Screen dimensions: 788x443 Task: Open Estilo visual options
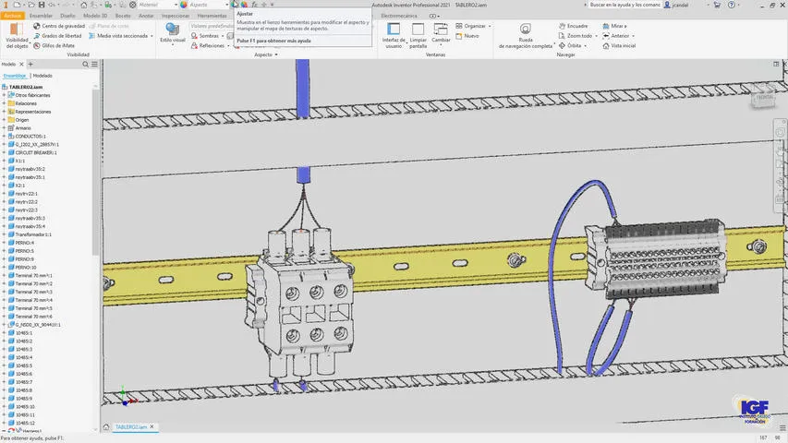[173, 33]
